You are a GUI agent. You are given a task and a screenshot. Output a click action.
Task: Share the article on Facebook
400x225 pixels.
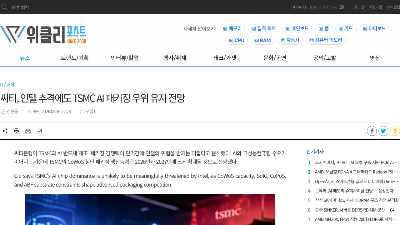coord(372,131)
